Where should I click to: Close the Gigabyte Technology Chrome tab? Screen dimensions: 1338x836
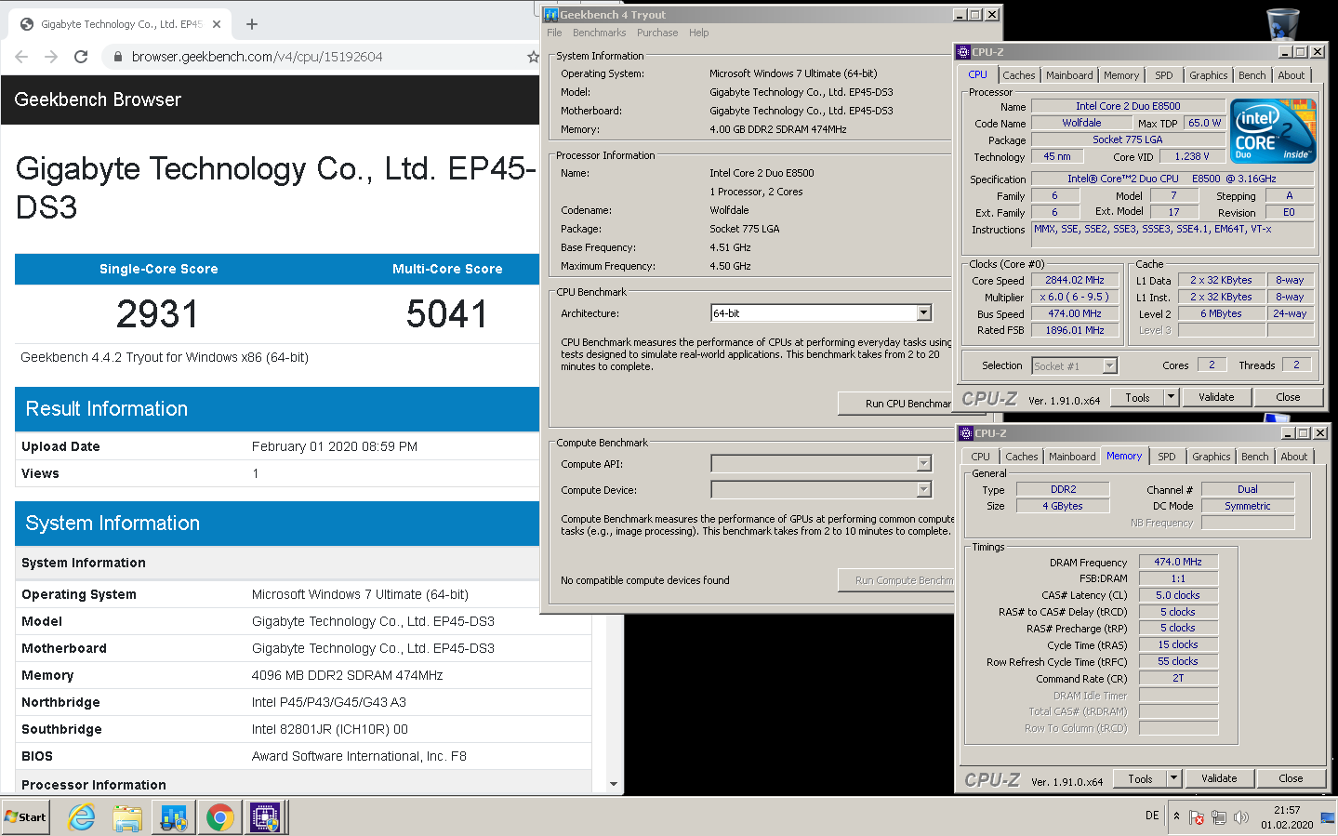tap(217, 24)
